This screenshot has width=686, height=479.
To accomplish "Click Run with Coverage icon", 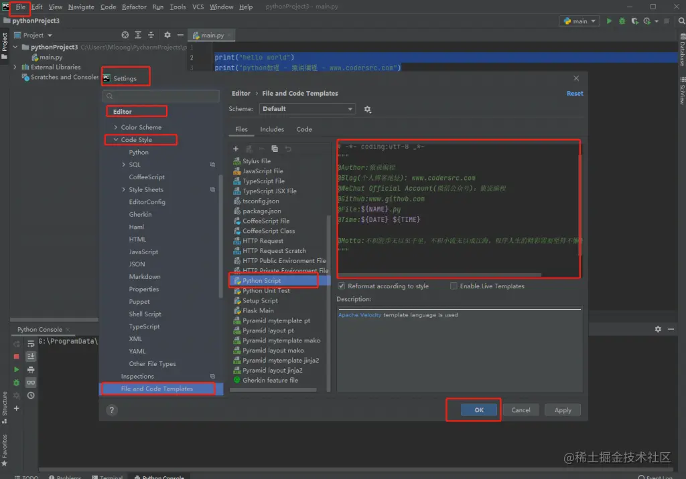I will 634,21.
